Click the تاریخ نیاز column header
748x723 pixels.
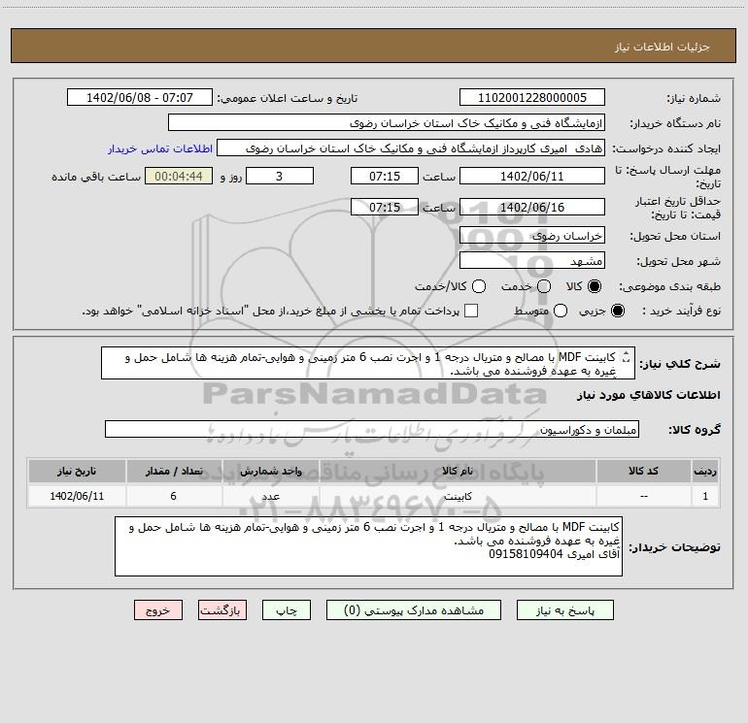[77, 471]
